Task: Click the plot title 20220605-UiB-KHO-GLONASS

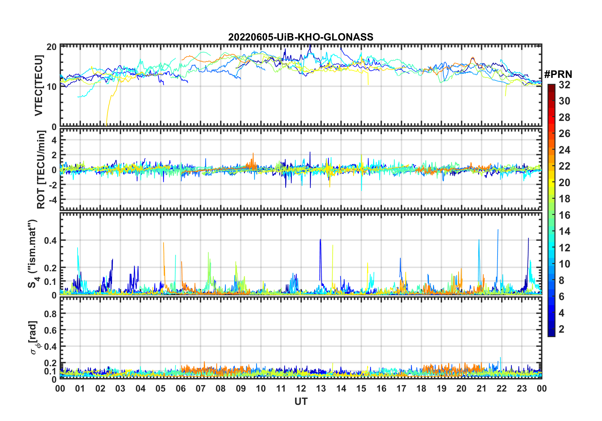Action: [301, 37]
